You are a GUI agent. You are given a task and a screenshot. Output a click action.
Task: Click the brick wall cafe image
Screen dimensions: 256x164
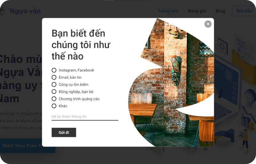(x=171, y=82)
